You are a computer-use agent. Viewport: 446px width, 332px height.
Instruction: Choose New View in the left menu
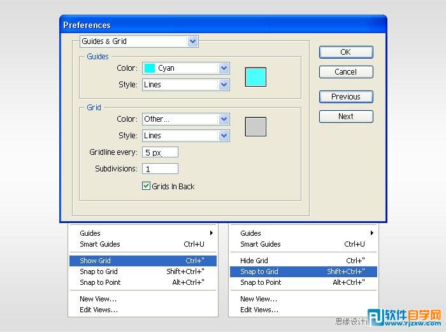143,299
